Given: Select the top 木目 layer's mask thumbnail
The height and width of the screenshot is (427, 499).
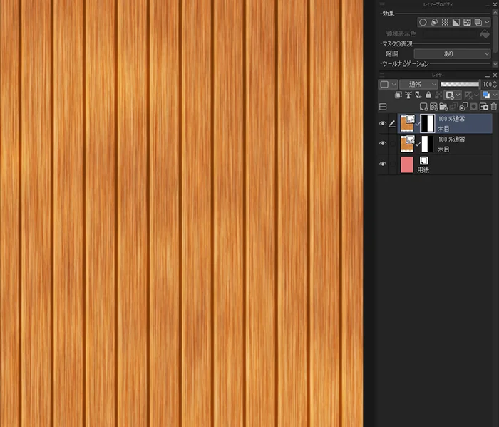Looking at the screenshot, I should coord(428,123).
